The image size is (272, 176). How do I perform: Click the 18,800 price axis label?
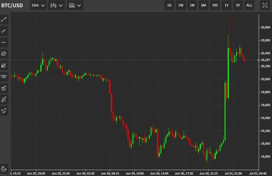pyautogui.click(x=265, y=157)
